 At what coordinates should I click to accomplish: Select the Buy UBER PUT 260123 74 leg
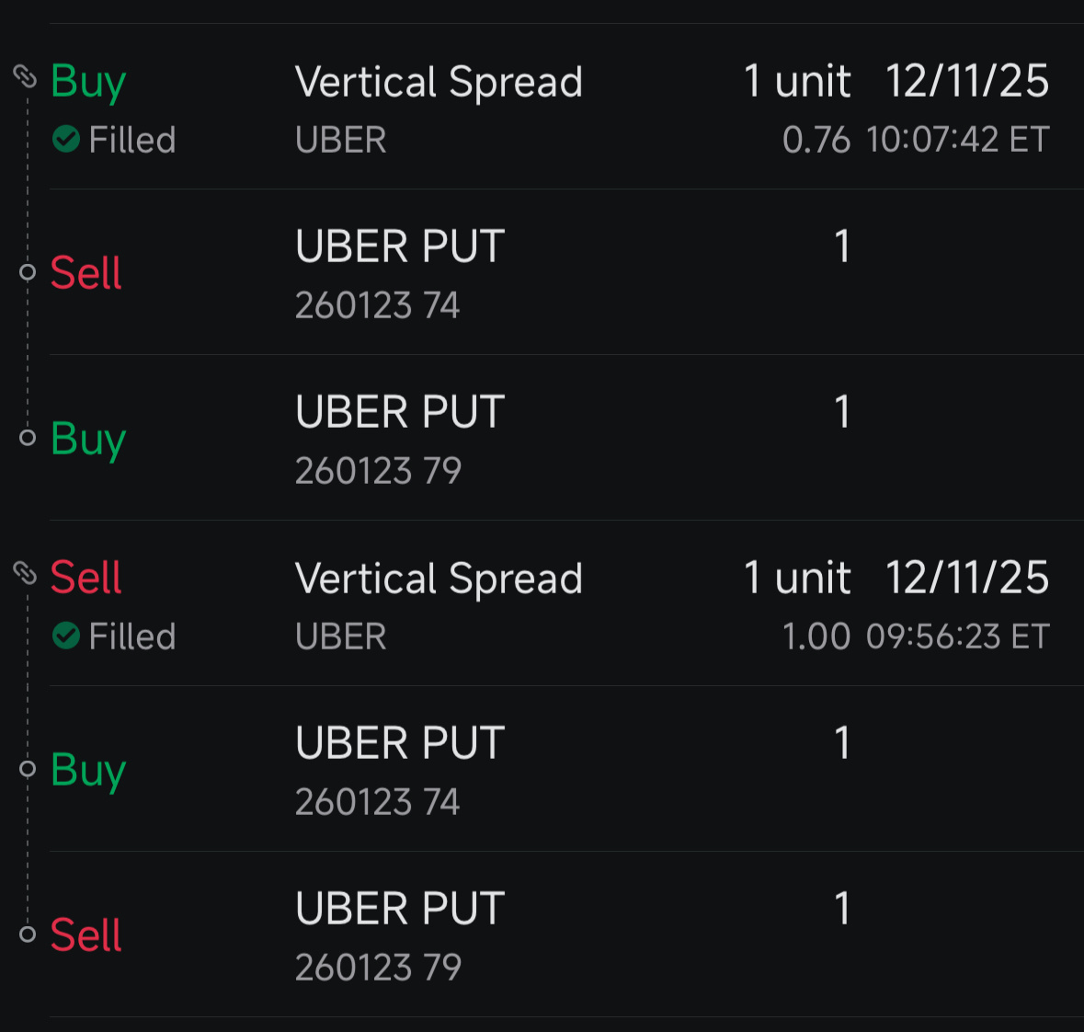coord(566,768)
